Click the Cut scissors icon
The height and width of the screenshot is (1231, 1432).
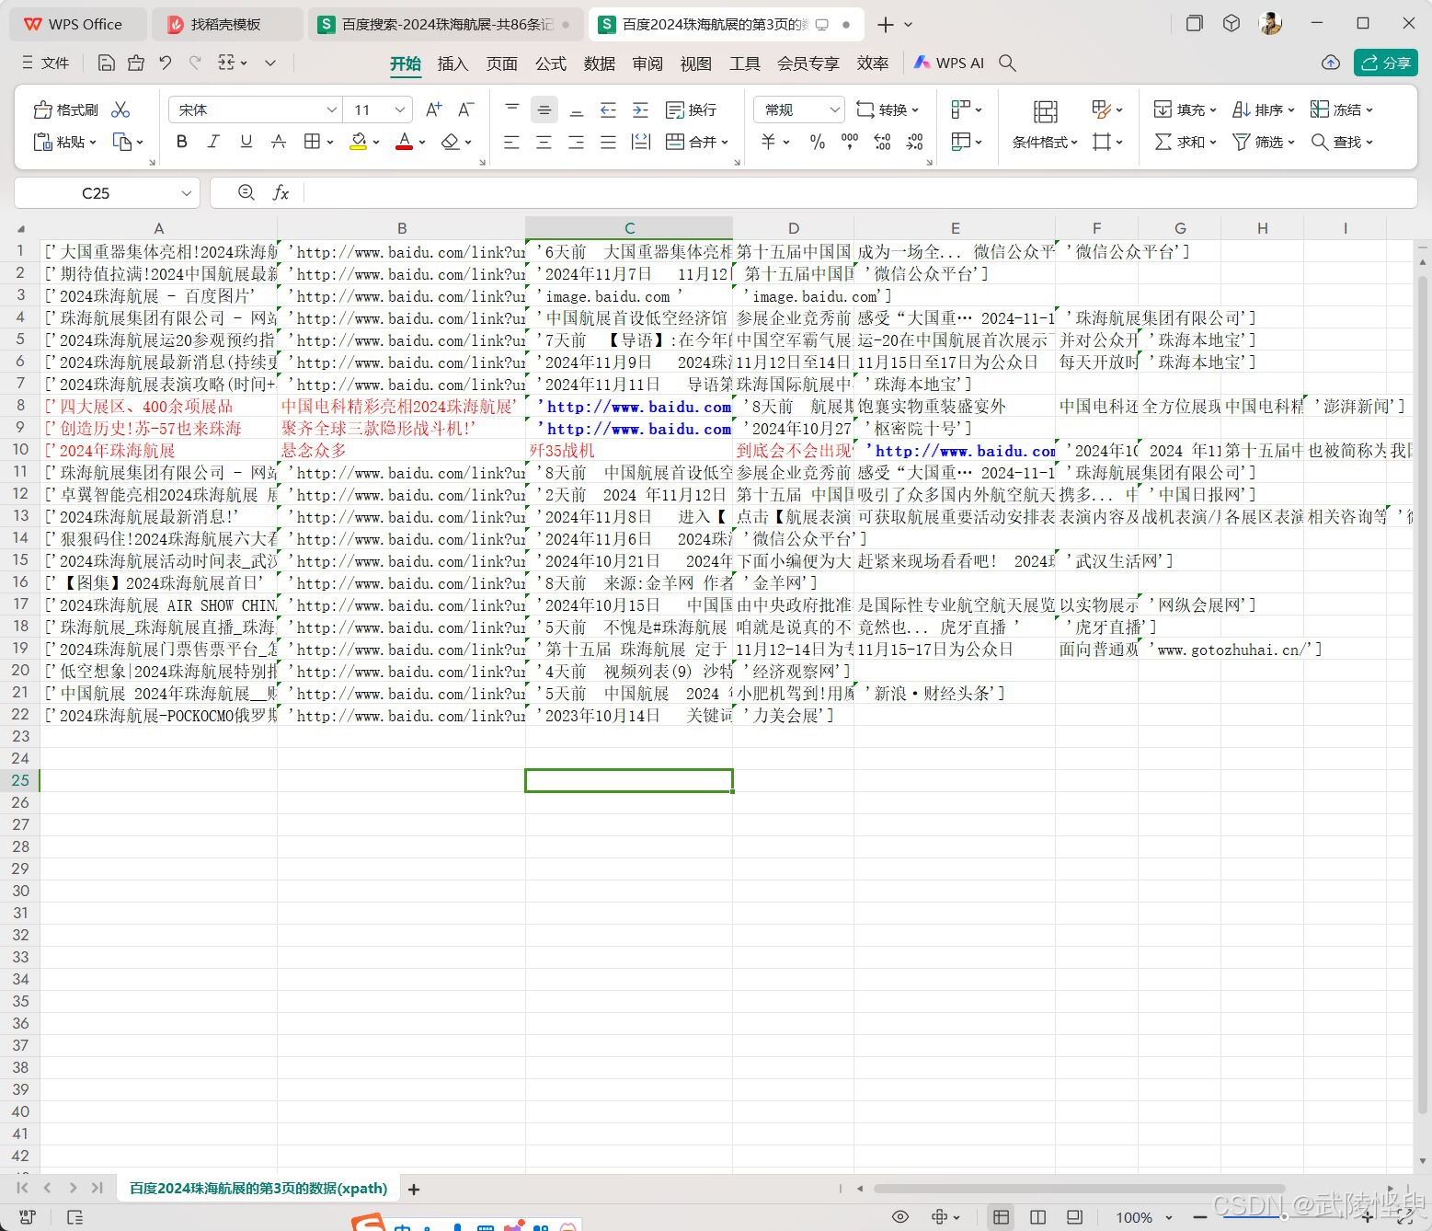point(120,109)
